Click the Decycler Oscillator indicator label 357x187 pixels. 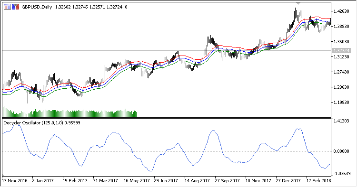42,123
